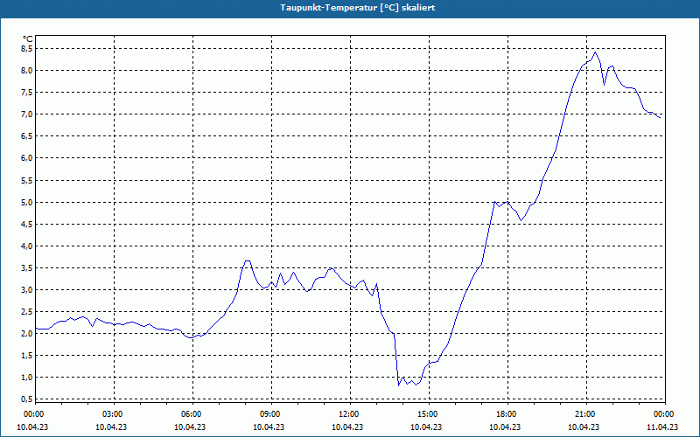Click the '4,5' y-axis label
The height and width of the screenshot is (437, 700).
[27, 225]
